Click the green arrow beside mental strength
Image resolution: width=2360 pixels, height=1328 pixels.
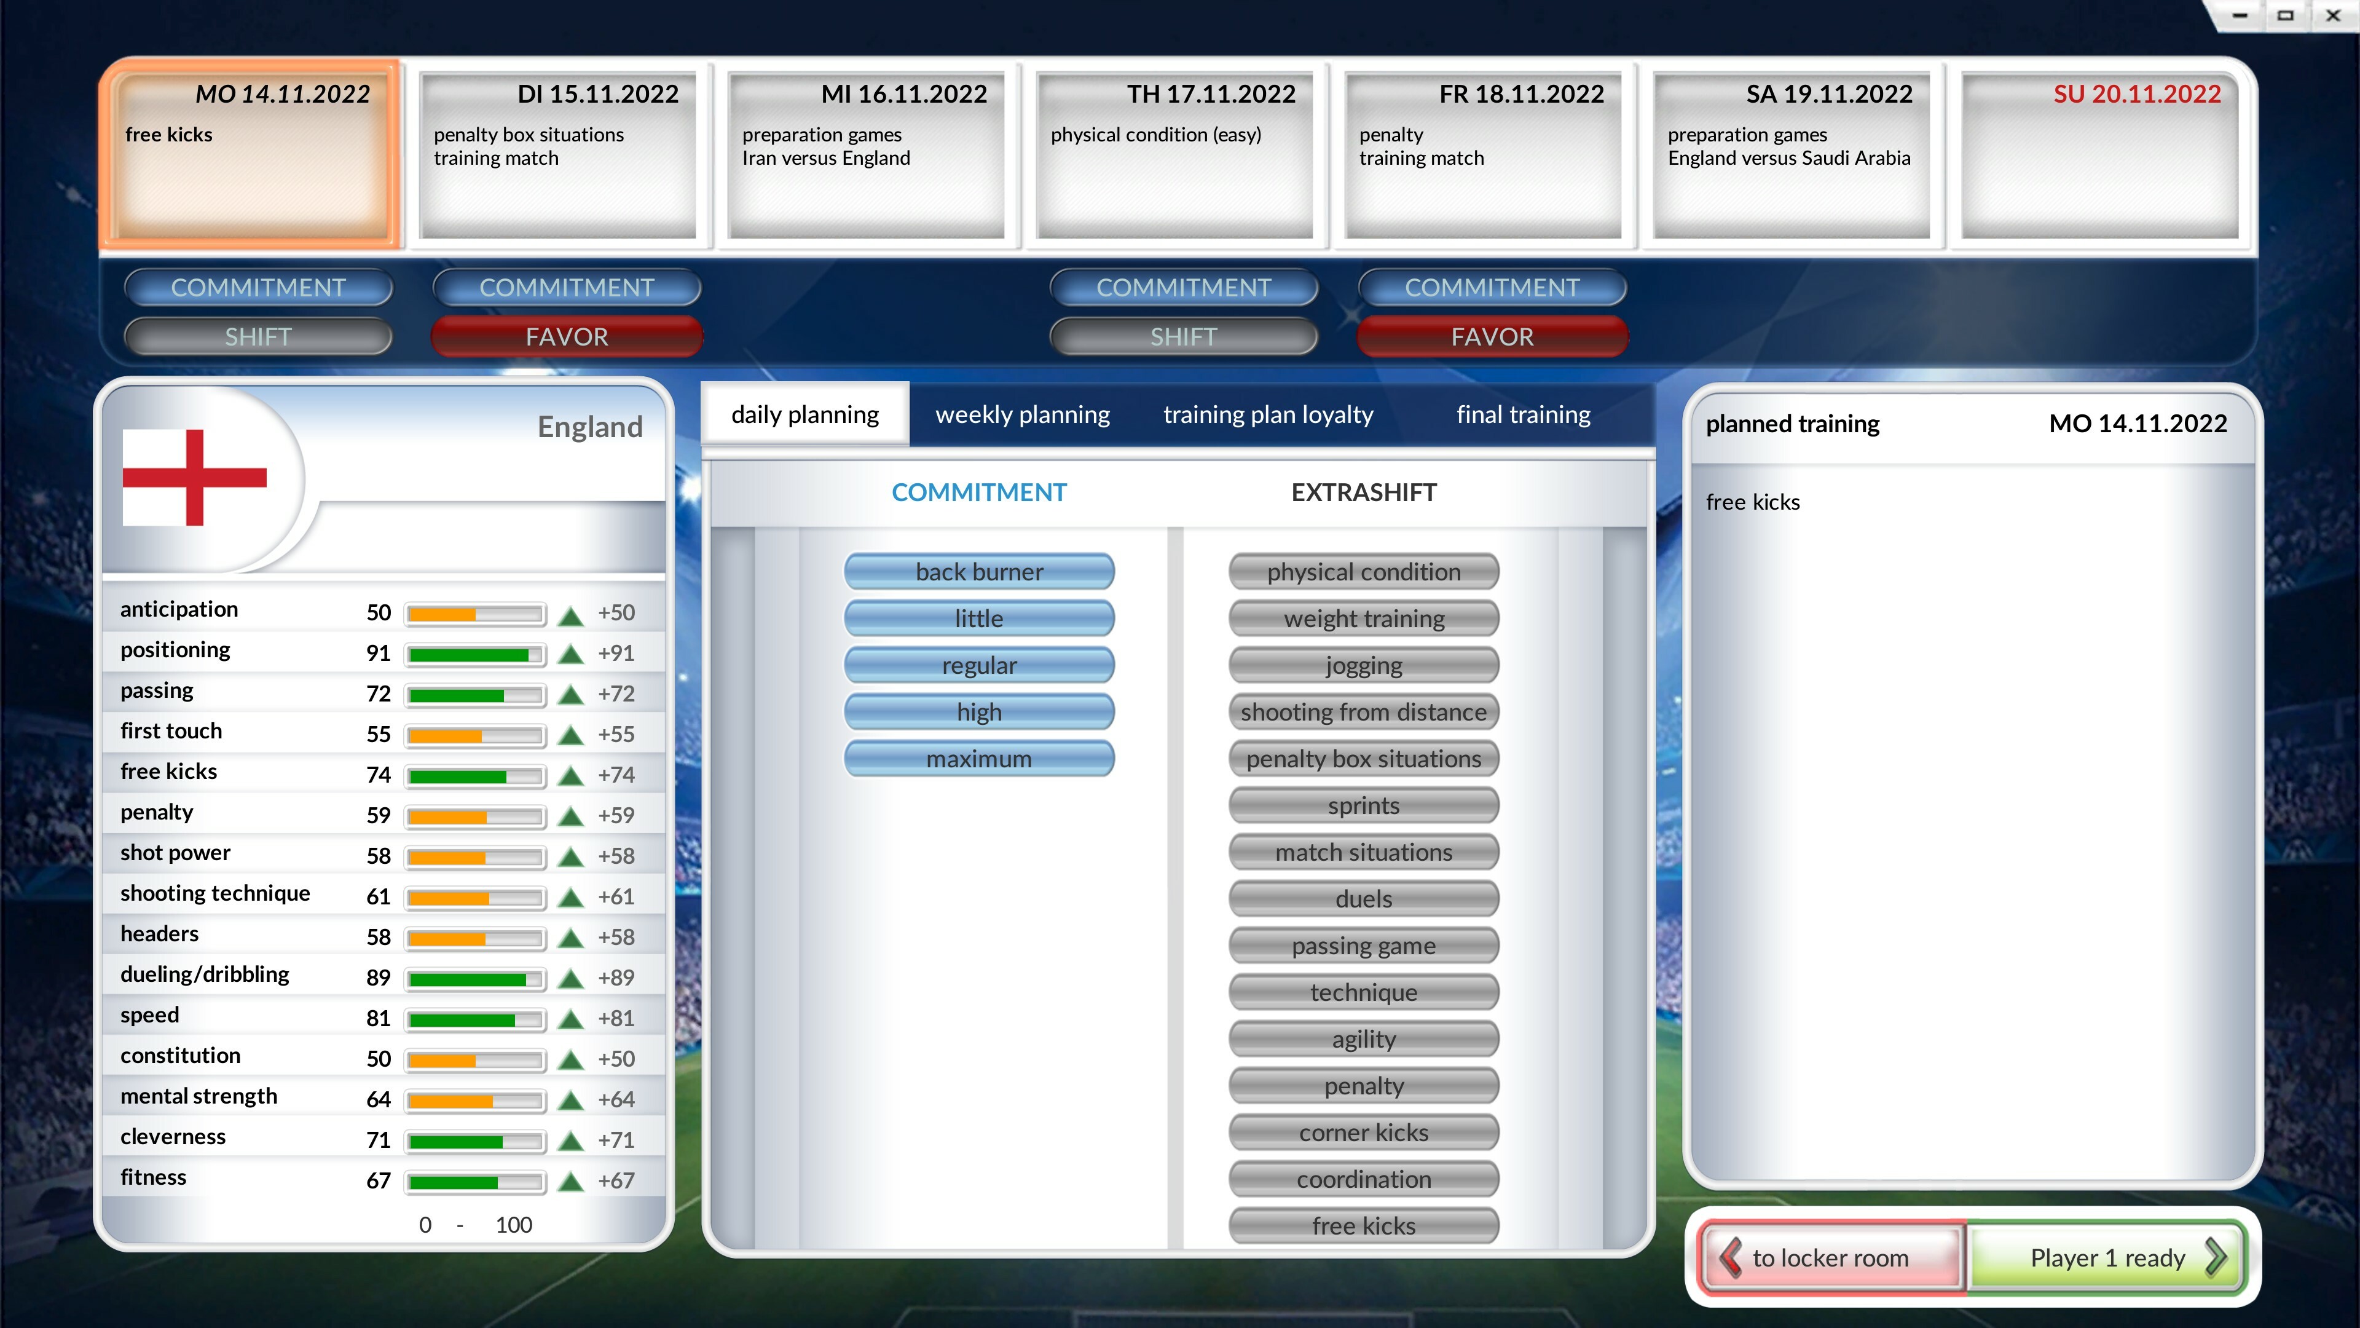point(571,1101)
